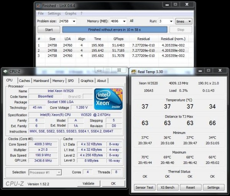Click the Stop button in LinX
Viewport: 230px width, 196px height.
pyautogui.click(x=181, y=29)
